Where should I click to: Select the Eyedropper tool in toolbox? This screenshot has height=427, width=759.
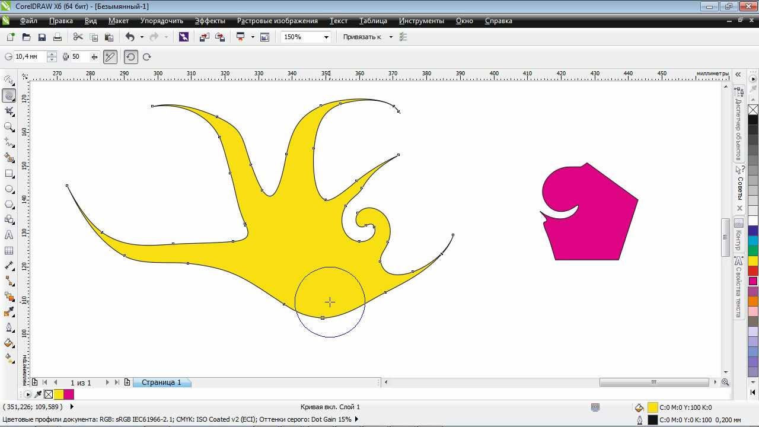tap(9, 312)
